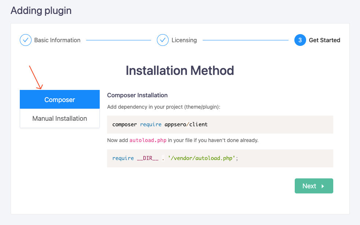The width and height of the screenshot is (360, 225).
Task: Click the step 3 number circle
Action: click(300, 40)
